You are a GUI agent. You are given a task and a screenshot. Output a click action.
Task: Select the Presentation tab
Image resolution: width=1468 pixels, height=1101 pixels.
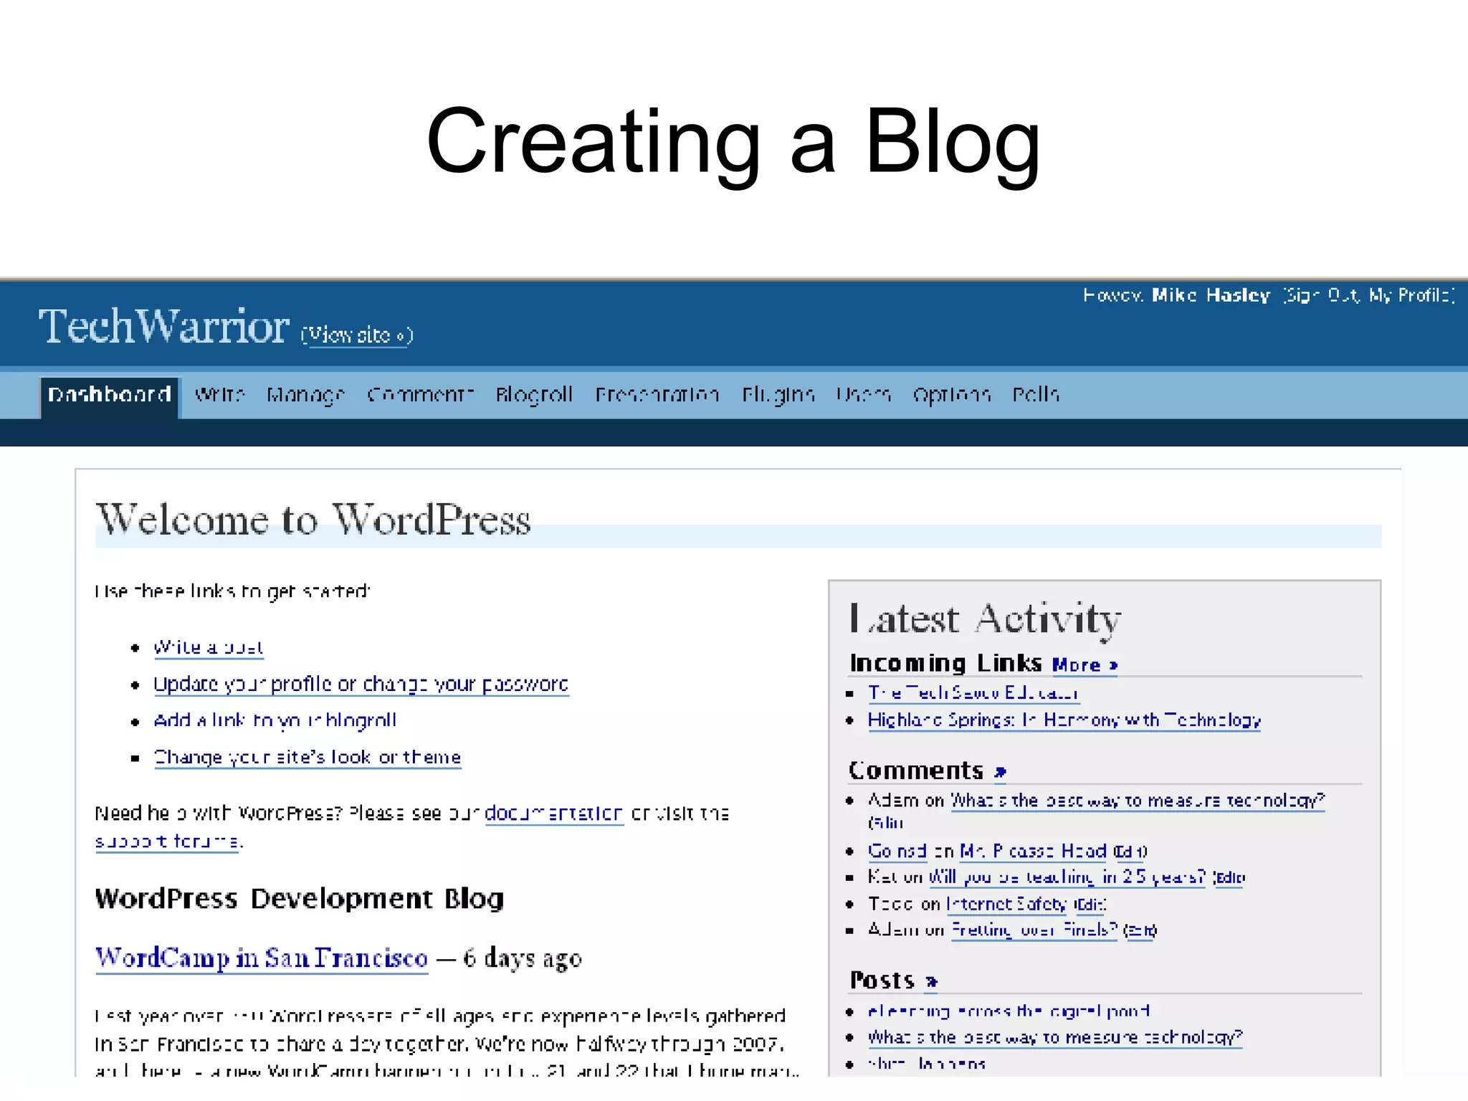pyautogui.click(x=657, y=395)
